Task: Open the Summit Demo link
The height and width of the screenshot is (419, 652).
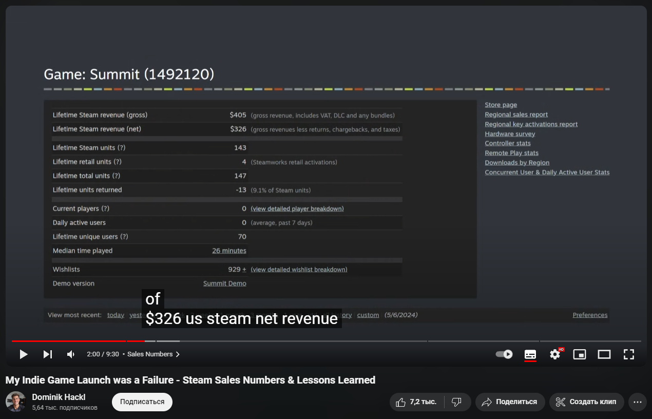Action: click(225, 283)
